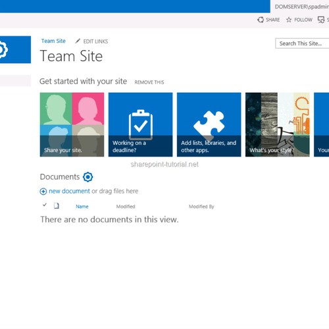Click the pencil icon beside Edit Links

coord(78,41)
